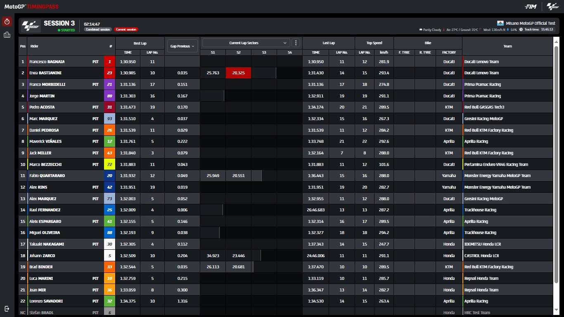Click the Top Speed column header
Viewport: 564px width, 317px height.
click(374, 43)
